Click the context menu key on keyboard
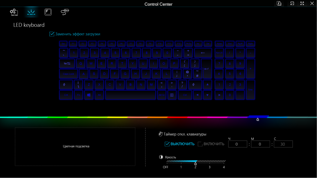Image resolution: width=317 pixels, height=178 pixels. [172, 95]
